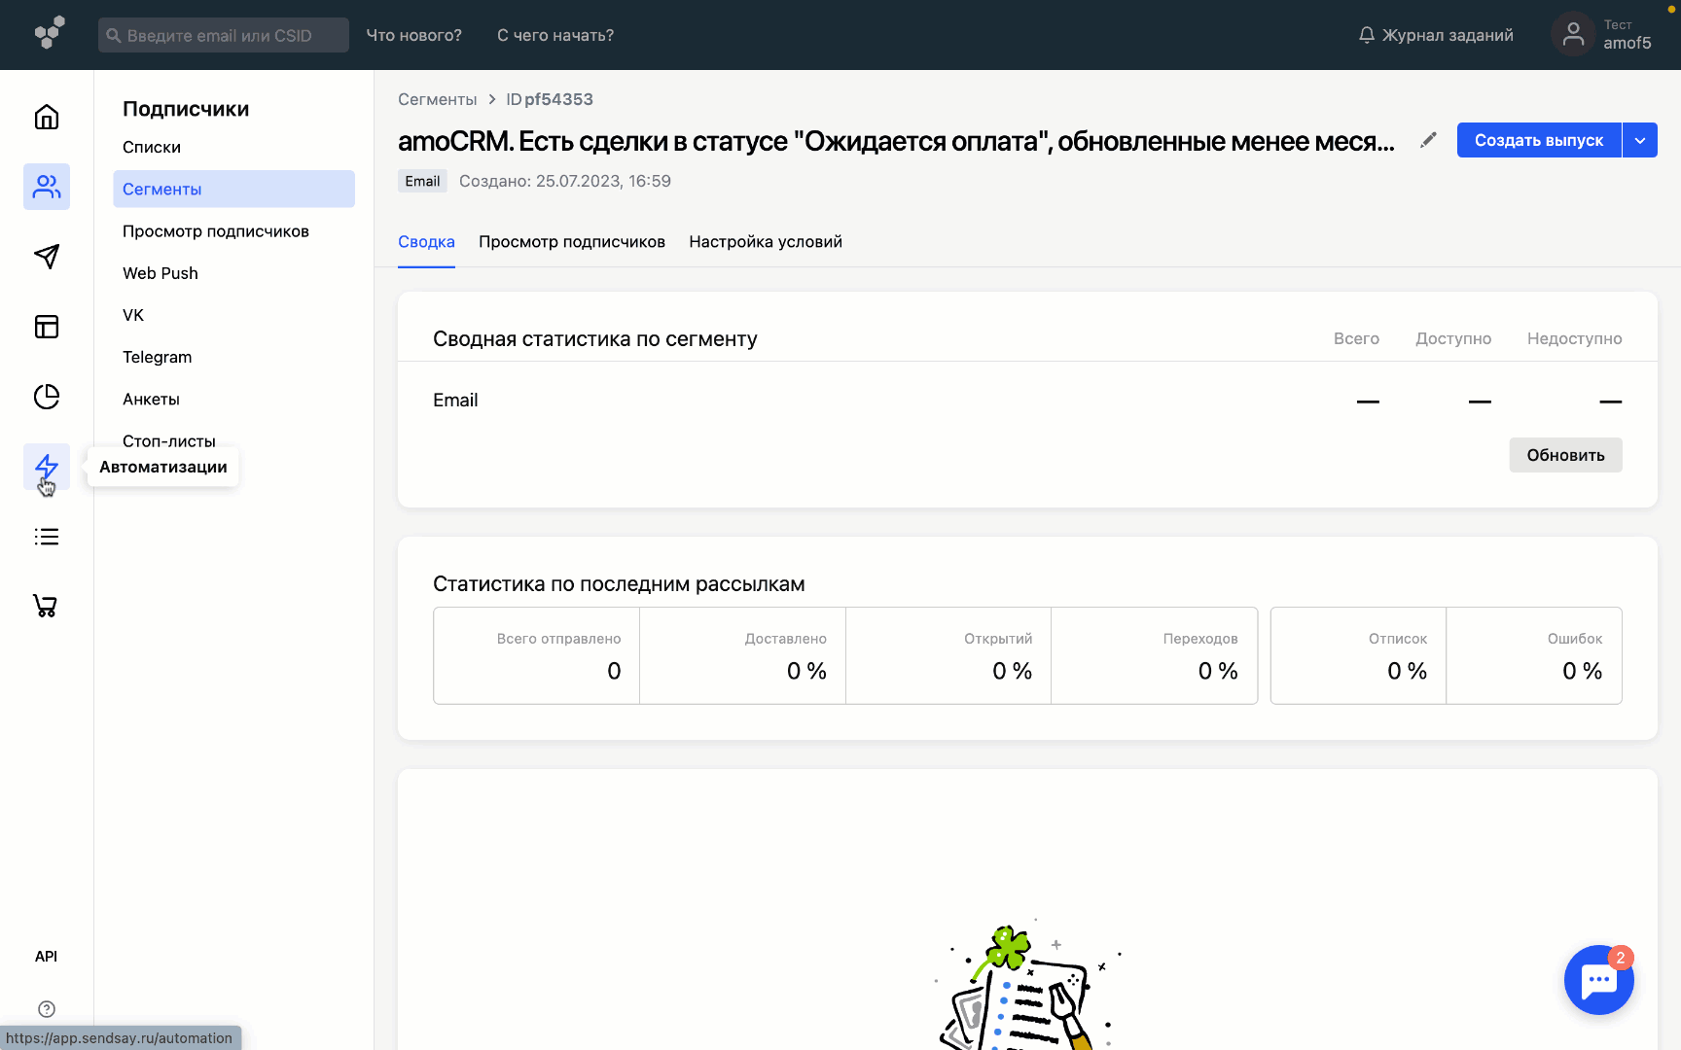Open the shopping cart icon in sidebar
The height and width of the screenshot is (1050, 1681).
click(47, 606)
